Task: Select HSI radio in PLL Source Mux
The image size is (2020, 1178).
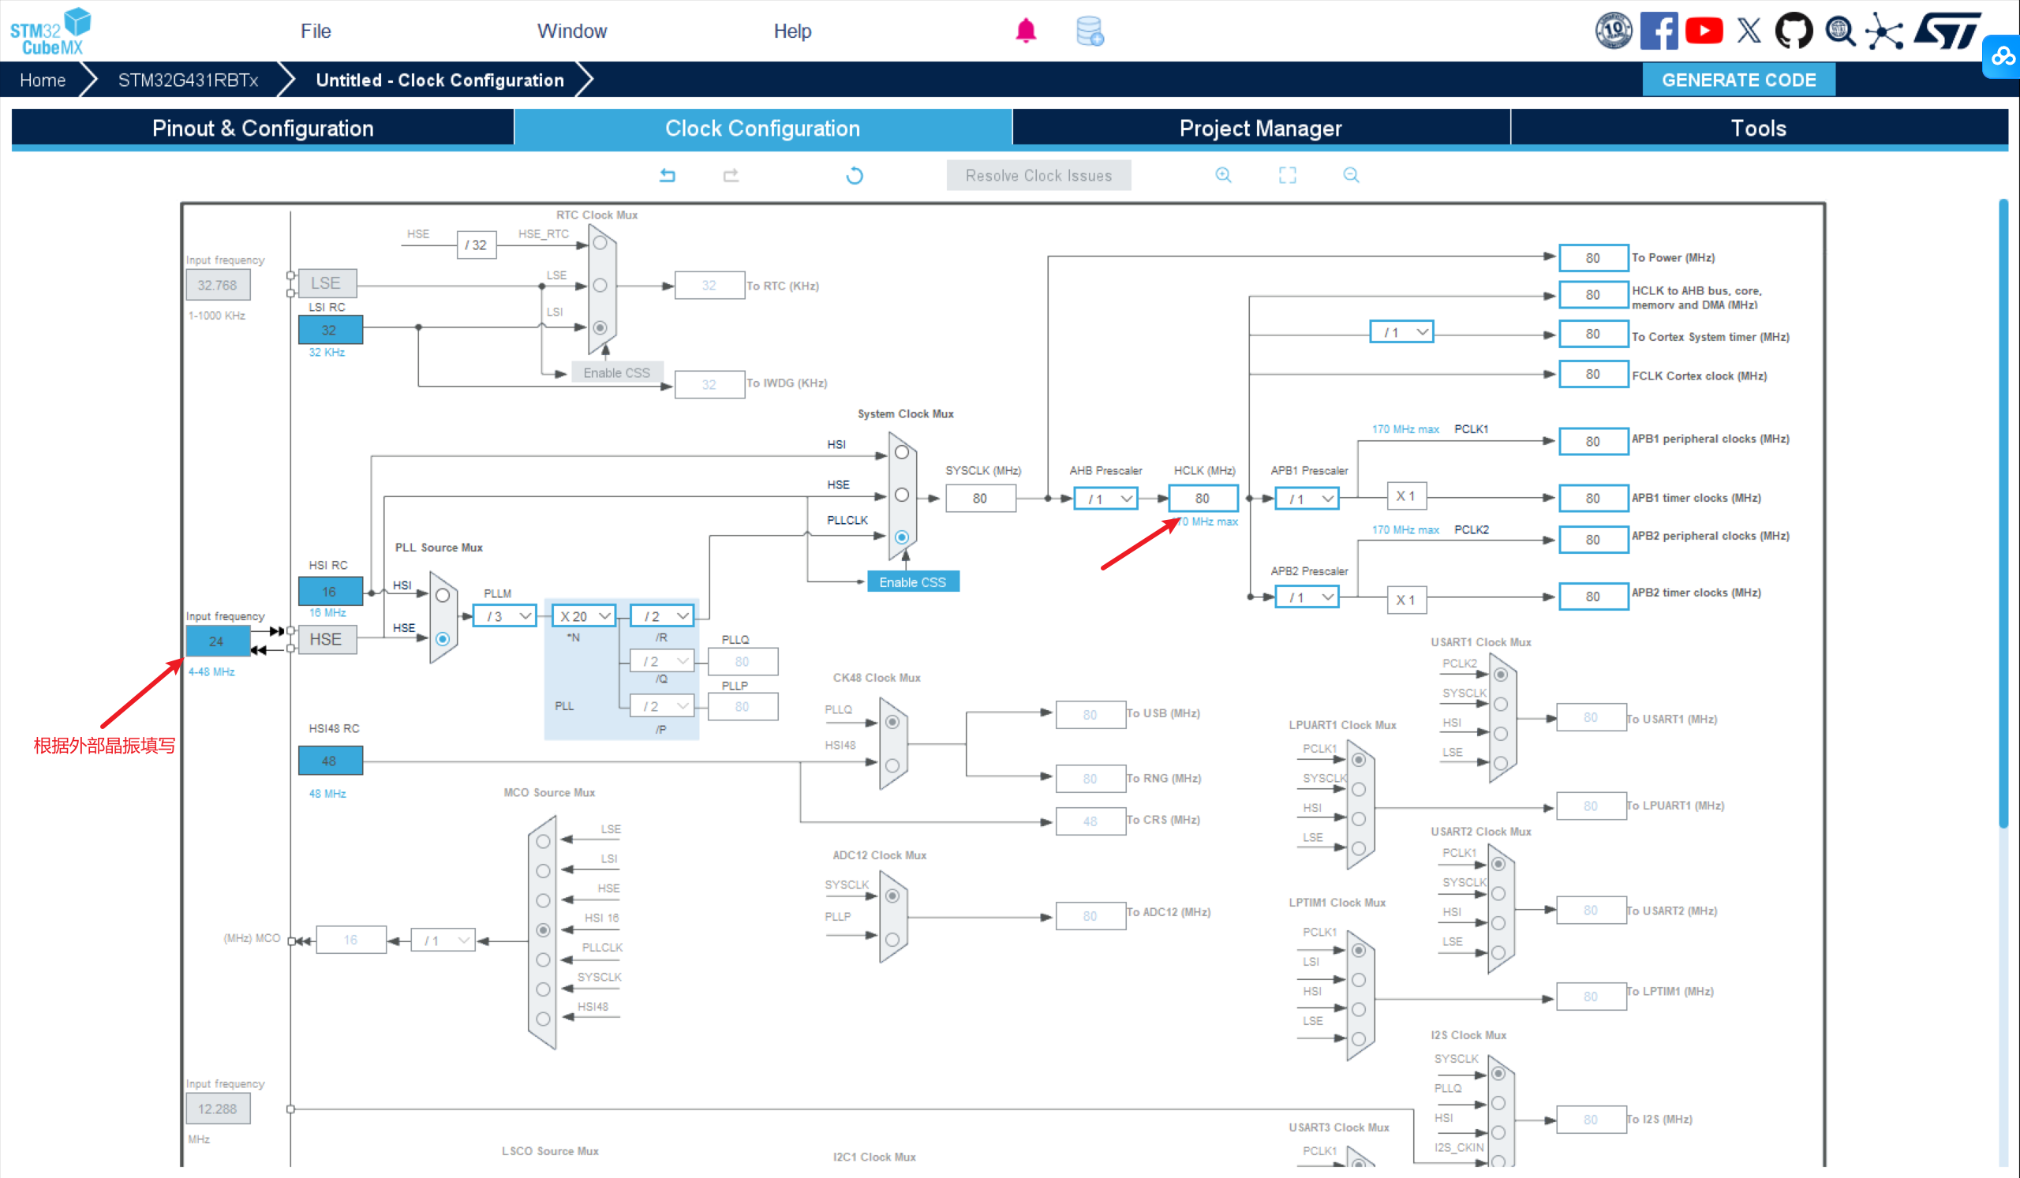Action: pos(443,596)
